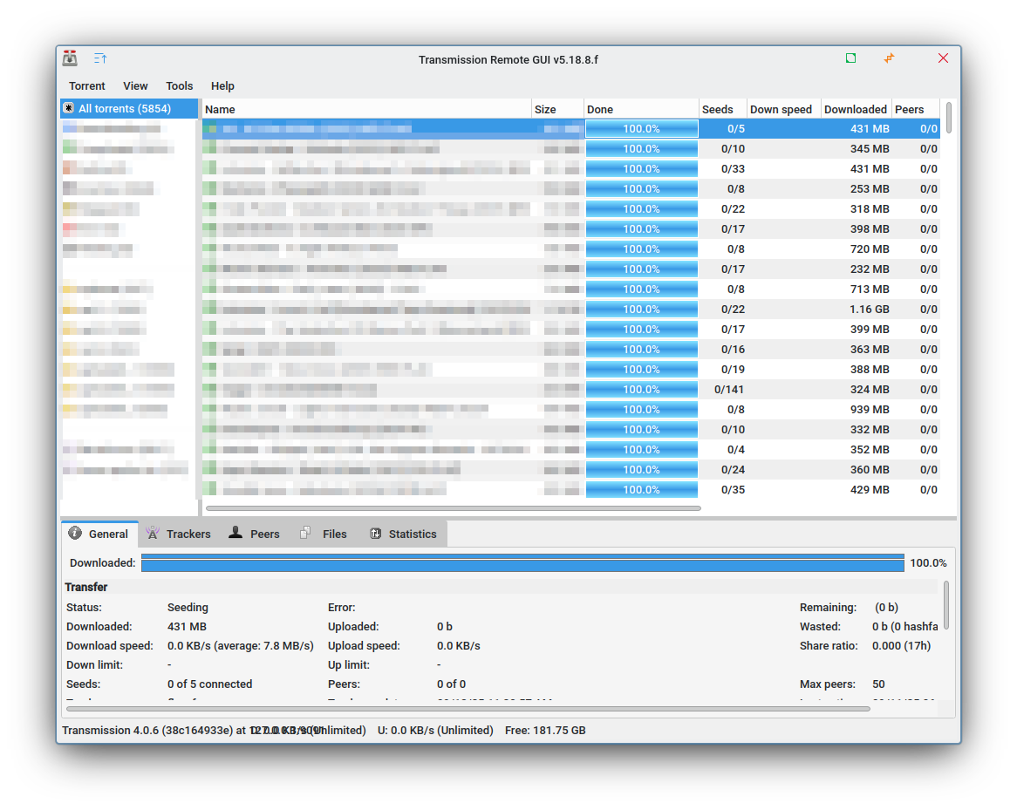Select the All torrents (5854) filter
The image size is (1017, 810).
tap(129, 108)
